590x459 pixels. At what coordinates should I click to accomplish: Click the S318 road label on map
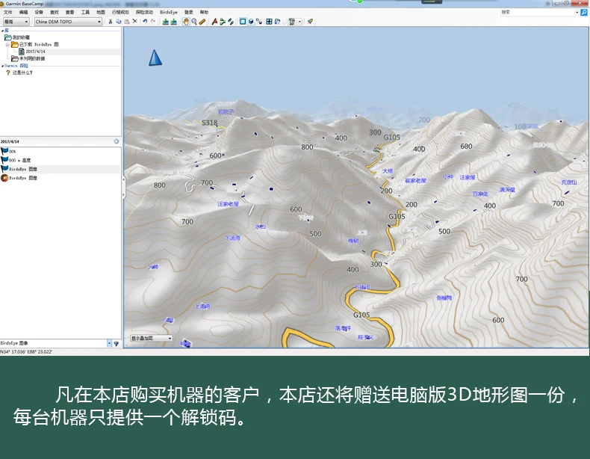click(x=210, y=123)
